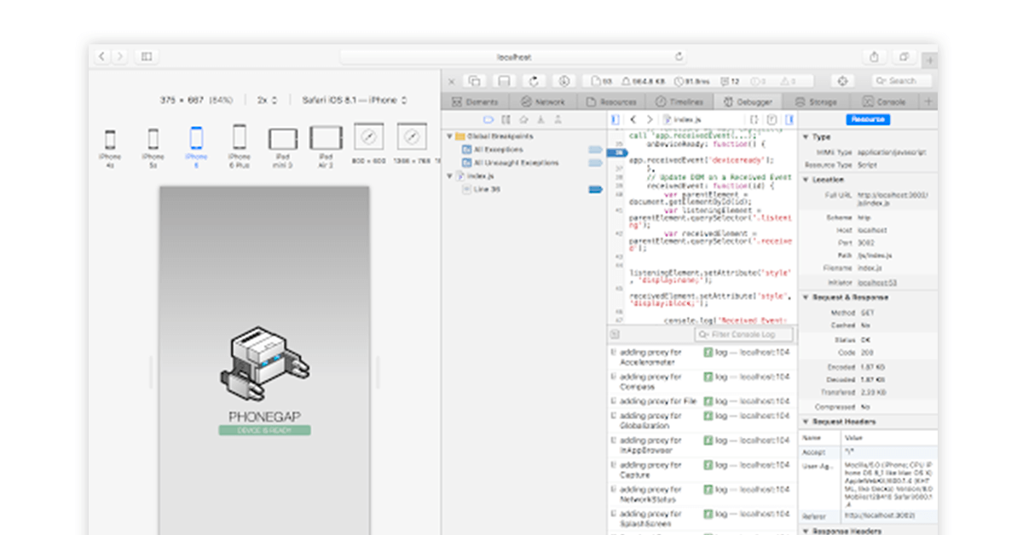The image size is (1023, 535).
Task: Collapse the Type section
Action: tap(806, 136)
